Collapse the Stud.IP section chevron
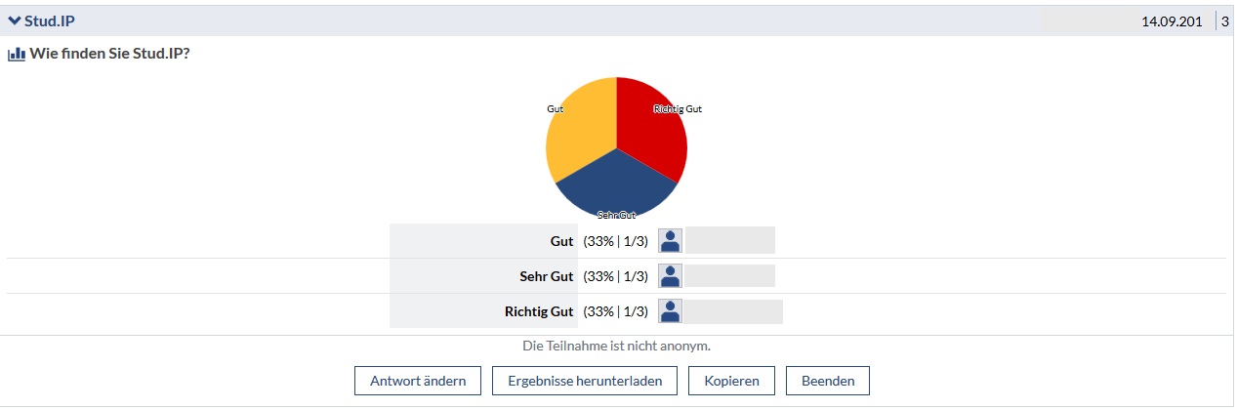 pos(15,20)
